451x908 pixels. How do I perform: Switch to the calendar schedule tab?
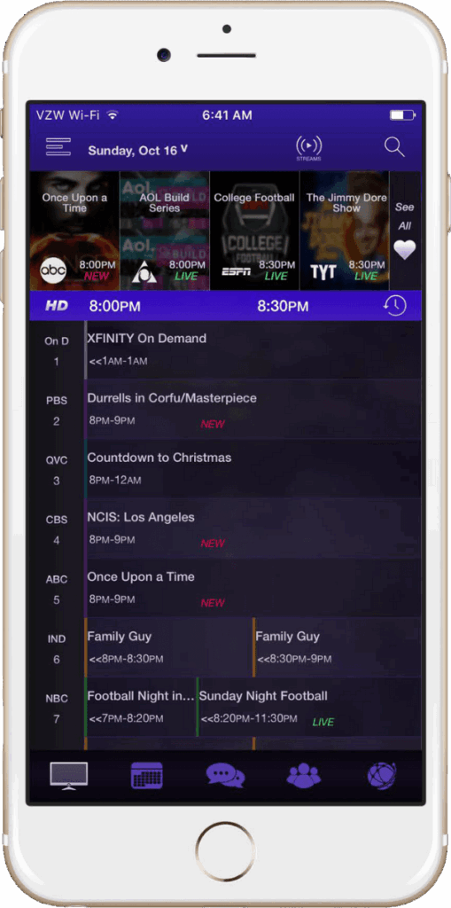[147, 776]
